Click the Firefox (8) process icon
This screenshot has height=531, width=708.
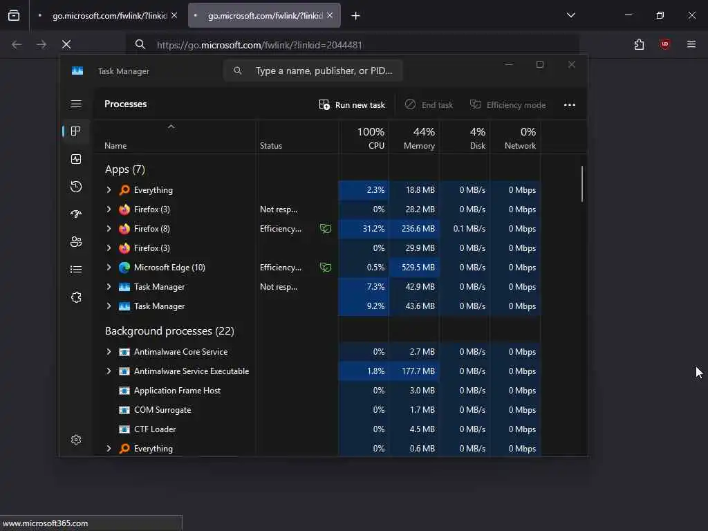[x=124, y=228]
